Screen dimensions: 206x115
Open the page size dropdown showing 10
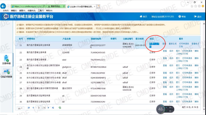point(20,108)
